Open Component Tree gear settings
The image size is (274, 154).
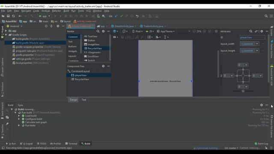(x=103, y=66)
